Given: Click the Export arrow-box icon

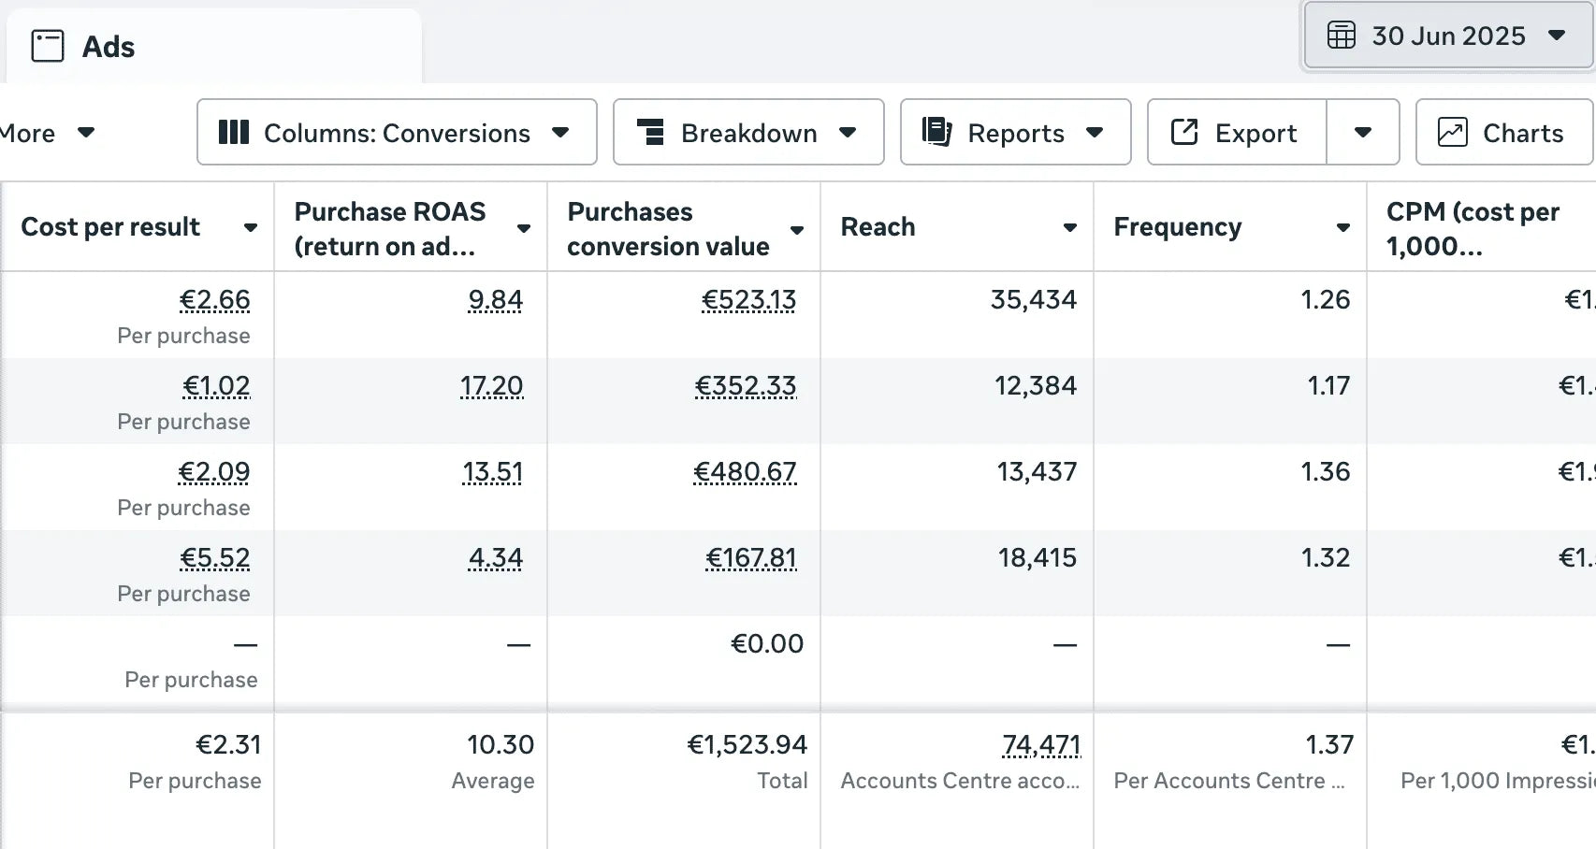Looking at the screenshot, I should click(1184, 133).
